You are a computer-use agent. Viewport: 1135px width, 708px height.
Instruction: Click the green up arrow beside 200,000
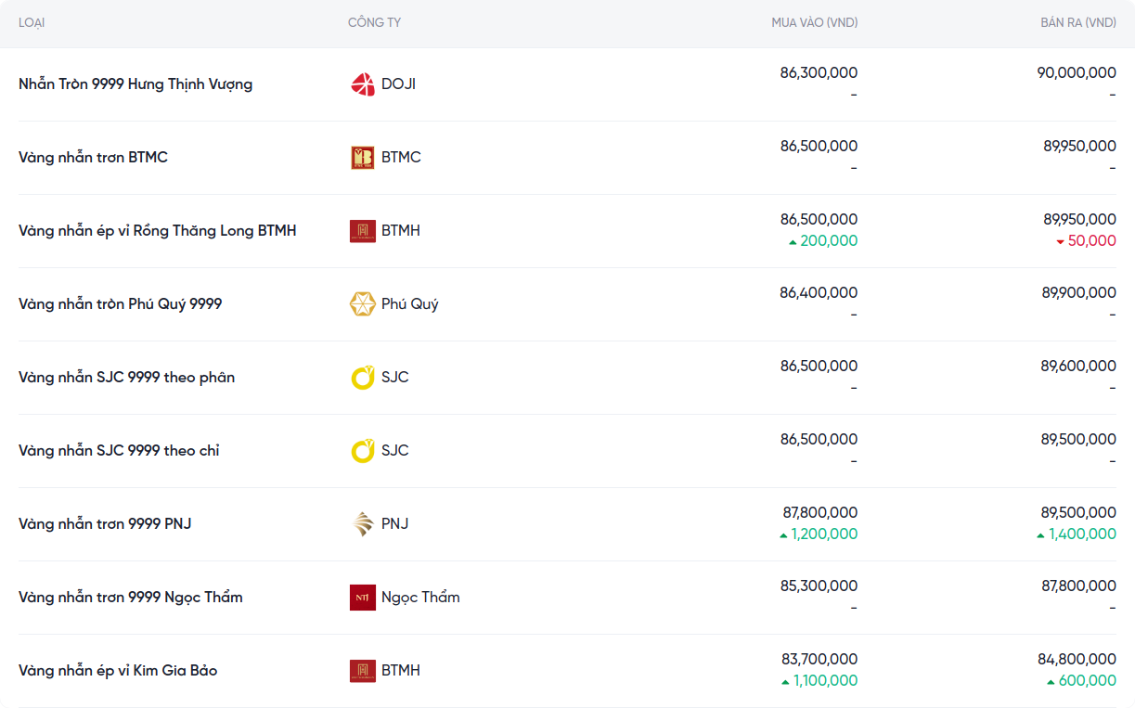793,242
